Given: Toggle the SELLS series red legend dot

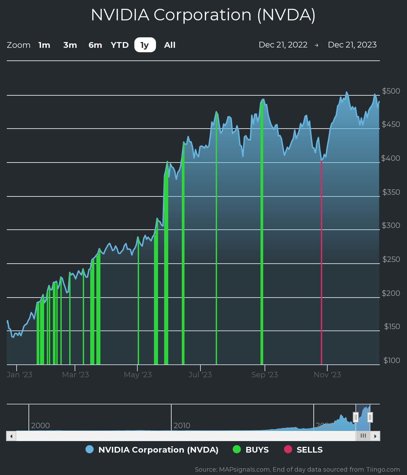Looking at the screenshot, I should click(288, 450).
